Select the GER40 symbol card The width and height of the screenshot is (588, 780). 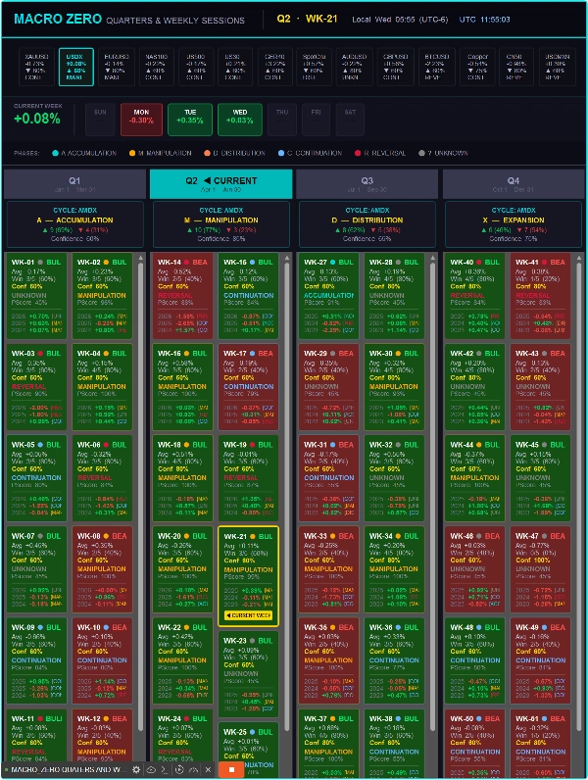pos(274,68)
